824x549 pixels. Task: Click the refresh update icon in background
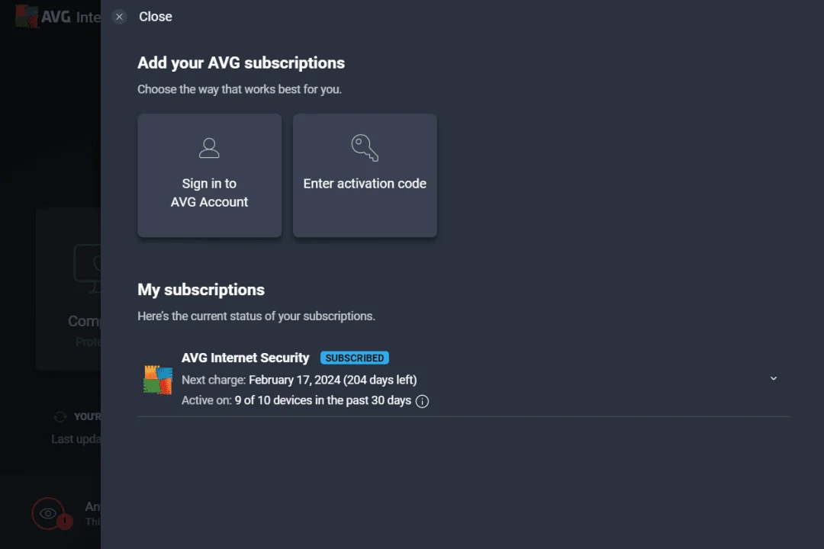[60, 416]
